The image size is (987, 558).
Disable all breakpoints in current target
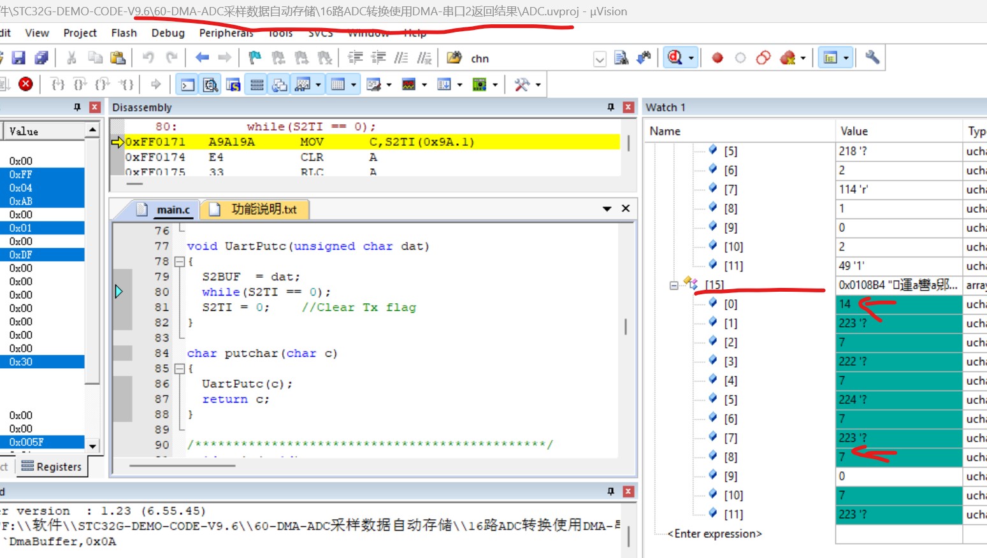click(763, 58)
